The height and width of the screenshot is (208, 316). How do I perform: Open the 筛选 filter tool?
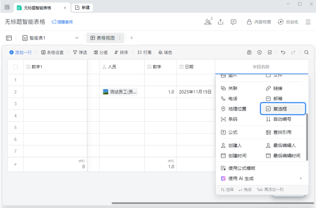[x=80, y=52]
